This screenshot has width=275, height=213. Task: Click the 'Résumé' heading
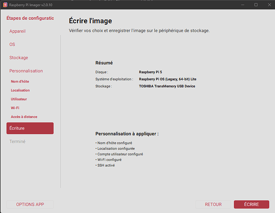(x=104, y=63)
